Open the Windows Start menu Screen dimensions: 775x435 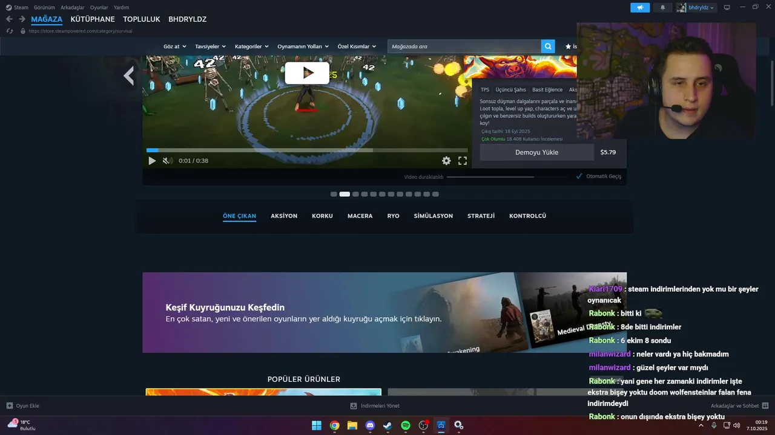pos(317,425)
